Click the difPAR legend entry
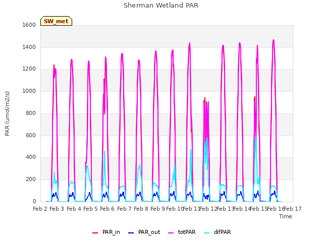Image resolution: width=323 pixels, height=242 pixels. [x=218, y=232]
